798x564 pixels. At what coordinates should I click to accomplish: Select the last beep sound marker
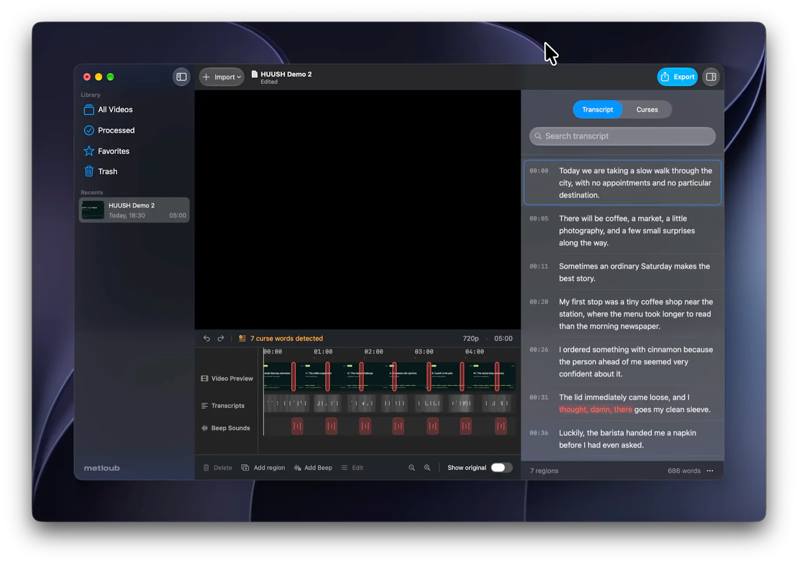coord(500,426)
